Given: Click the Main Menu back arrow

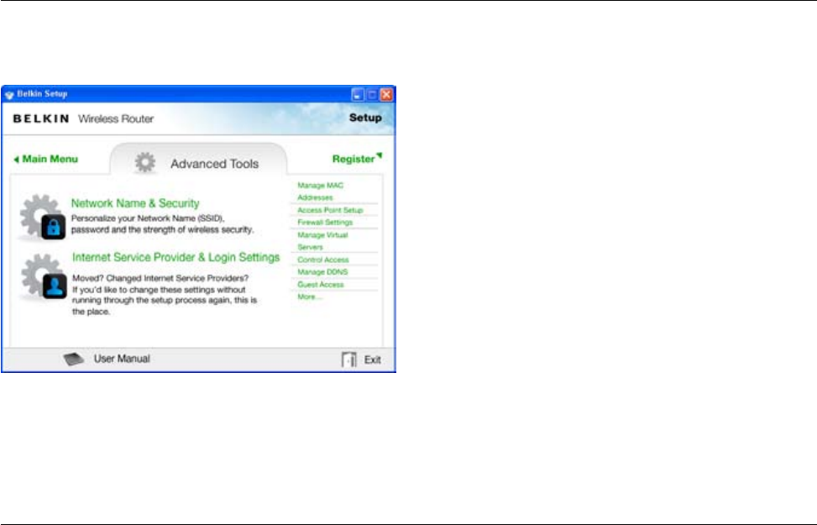Looking at the screenshot, I should coord(16,159).
